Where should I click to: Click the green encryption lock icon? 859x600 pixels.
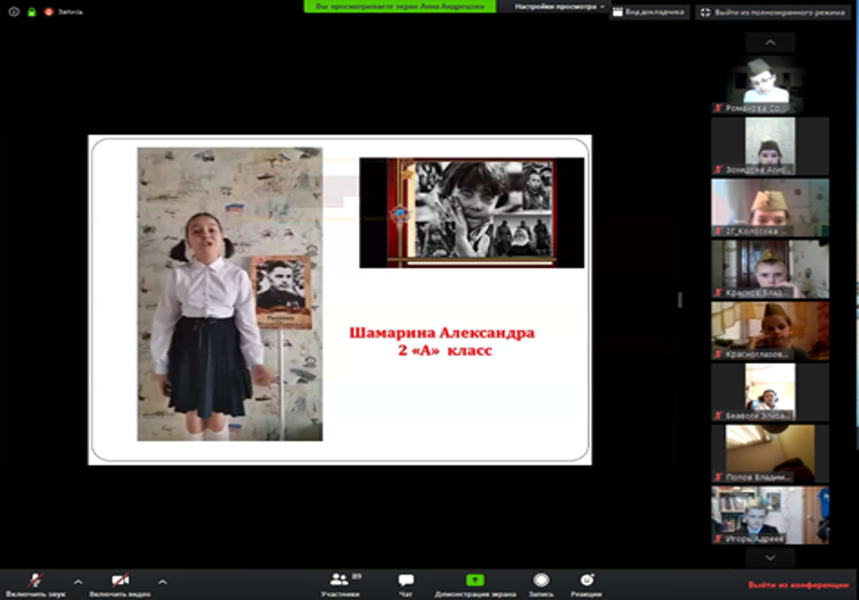coord(32,12)
